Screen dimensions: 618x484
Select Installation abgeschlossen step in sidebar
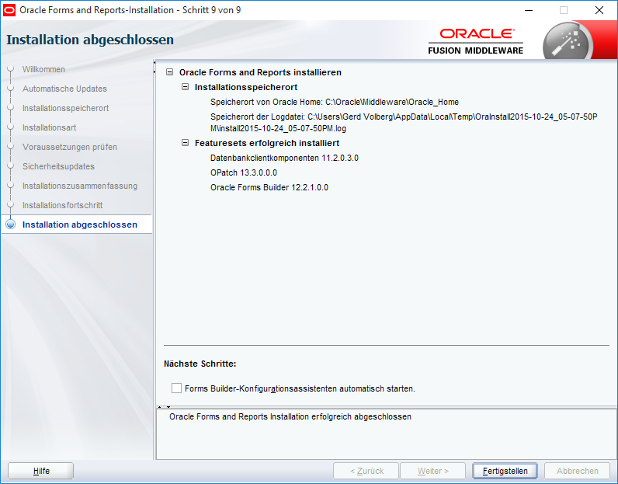[80, 225]
